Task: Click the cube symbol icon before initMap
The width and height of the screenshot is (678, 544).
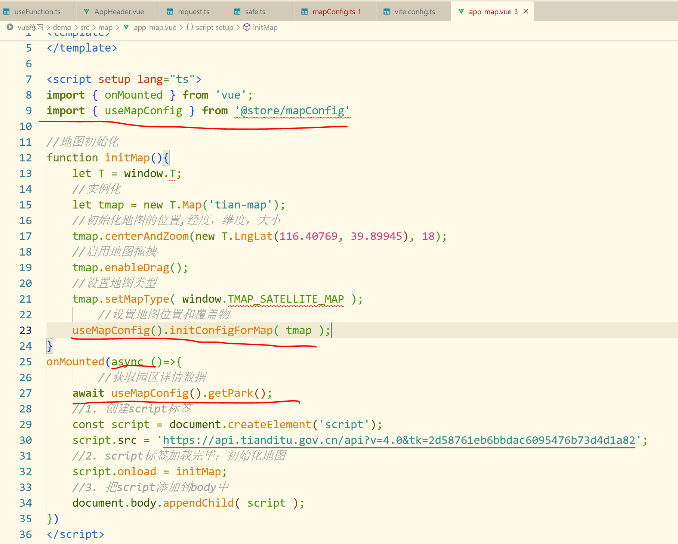Action: click(x=247, y=27)
